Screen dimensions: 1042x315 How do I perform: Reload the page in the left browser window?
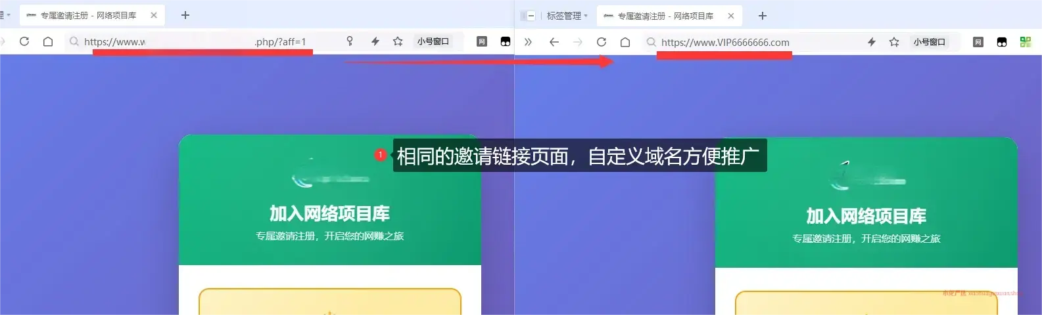24,41
